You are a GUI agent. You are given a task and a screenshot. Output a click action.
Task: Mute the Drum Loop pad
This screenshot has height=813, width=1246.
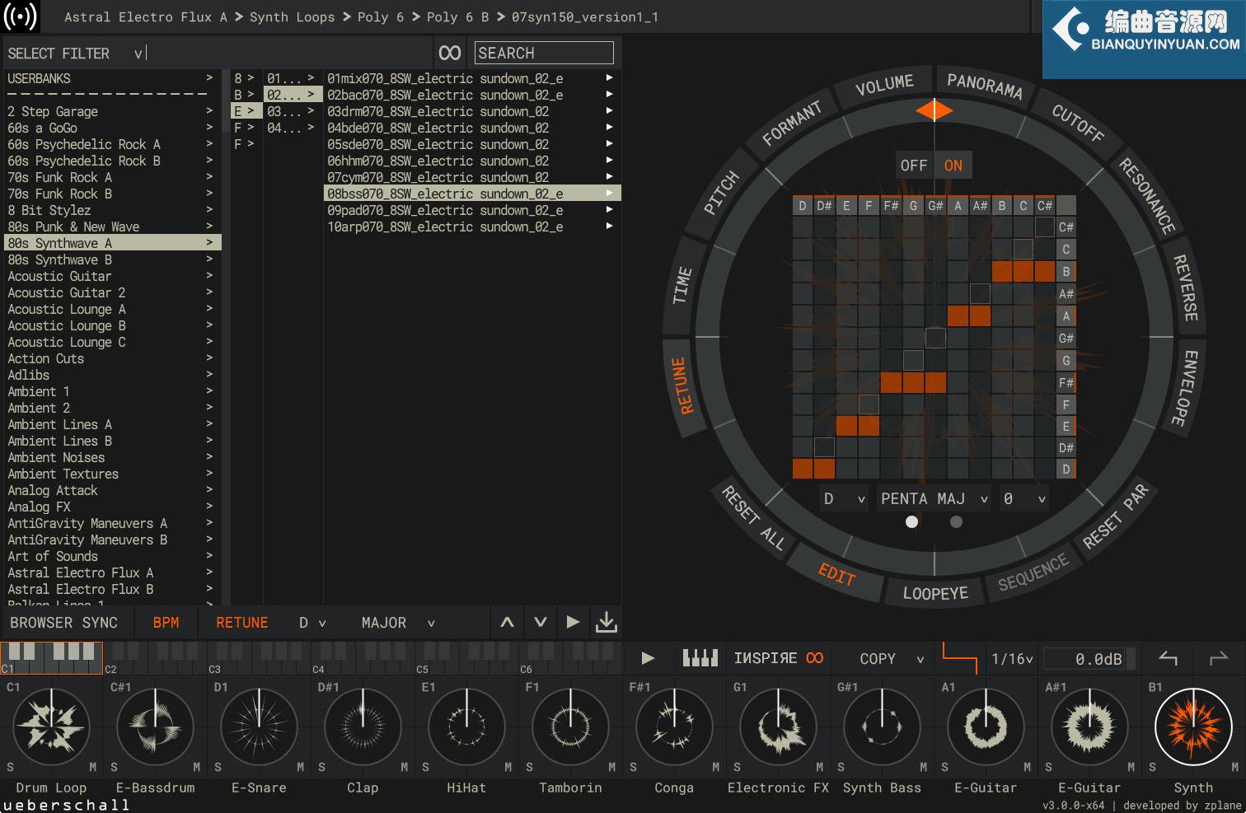click(x=92, y=767)
